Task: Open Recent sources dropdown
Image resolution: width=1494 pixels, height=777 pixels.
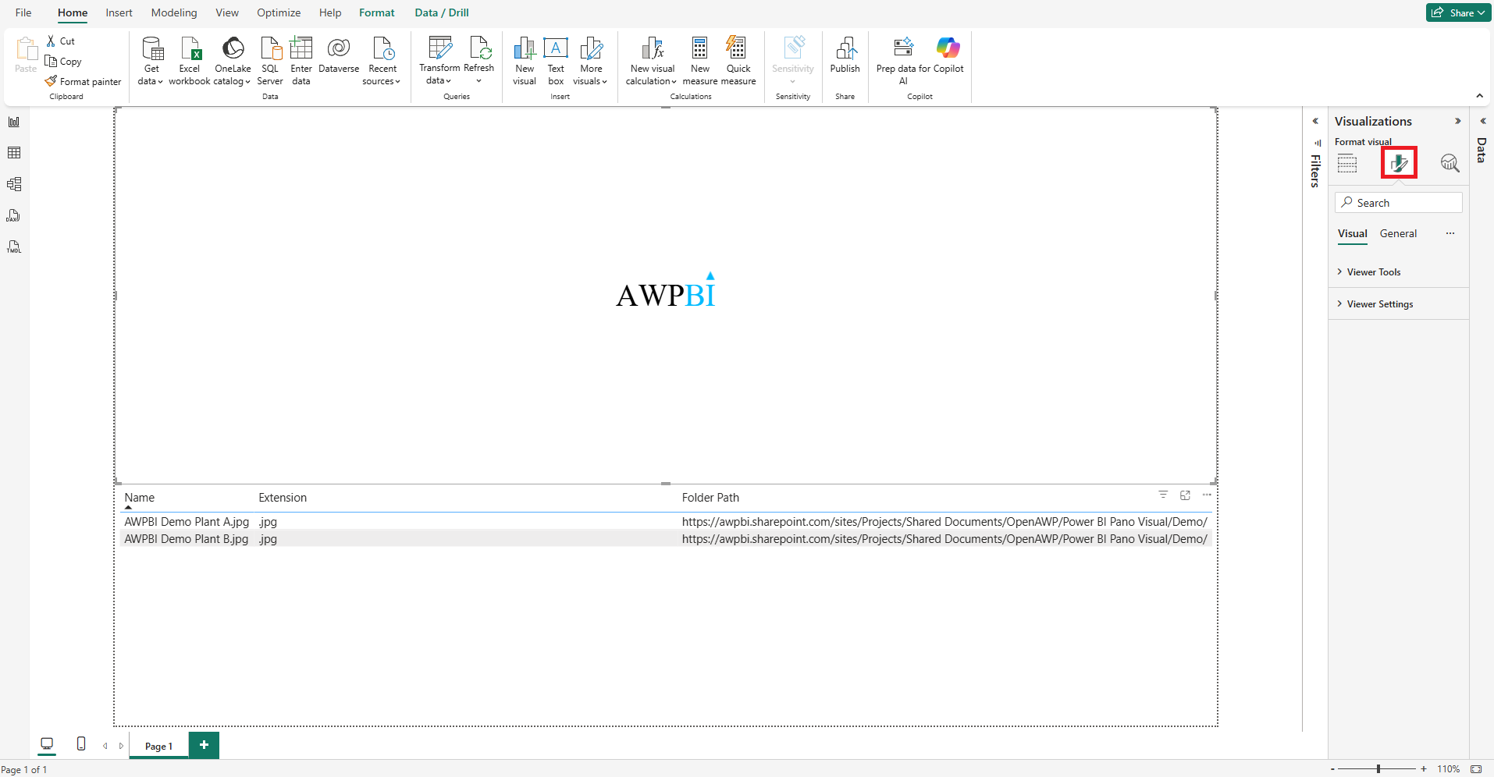Action: (382, 61)
